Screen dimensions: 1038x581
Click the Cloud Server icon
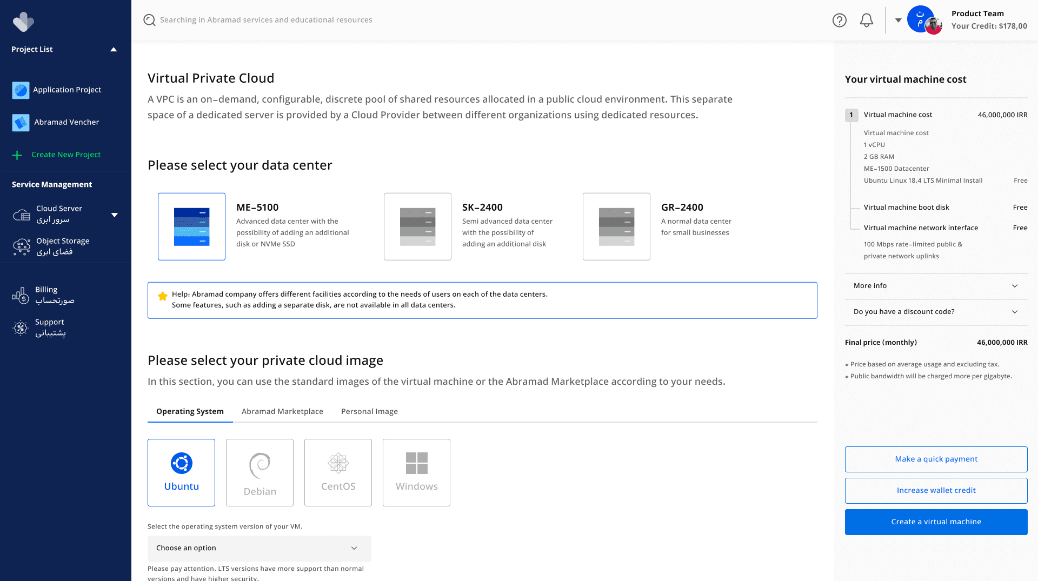click(x=22, y=215)
